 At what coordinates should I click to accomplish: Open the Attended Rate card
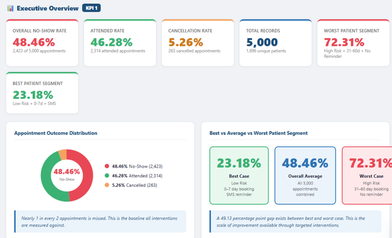[120, 43]
